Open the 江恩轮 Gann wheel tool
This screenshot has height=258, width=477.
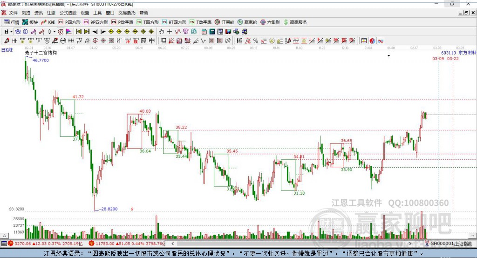[225, 22]
